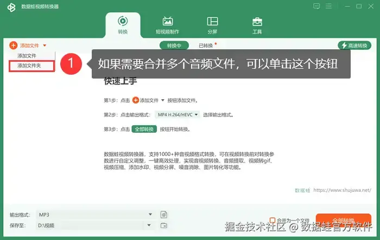
Task: Switch to the 短视频制作 tab
Action: point(167,25)
